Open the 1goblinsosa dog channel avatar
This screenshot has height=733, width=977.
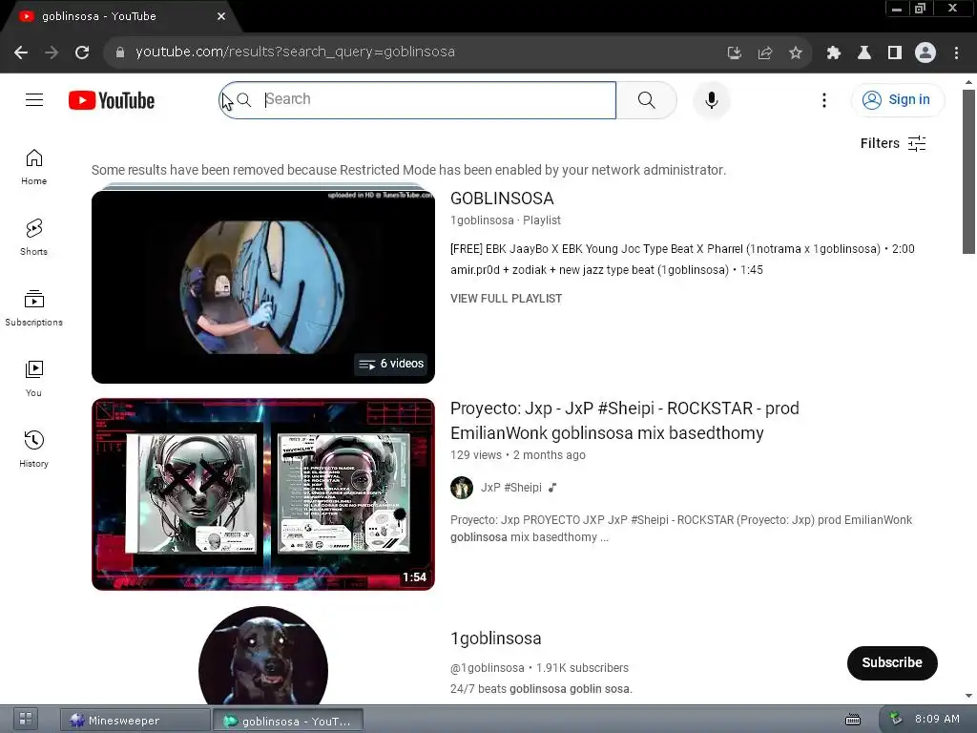(263, 656)
